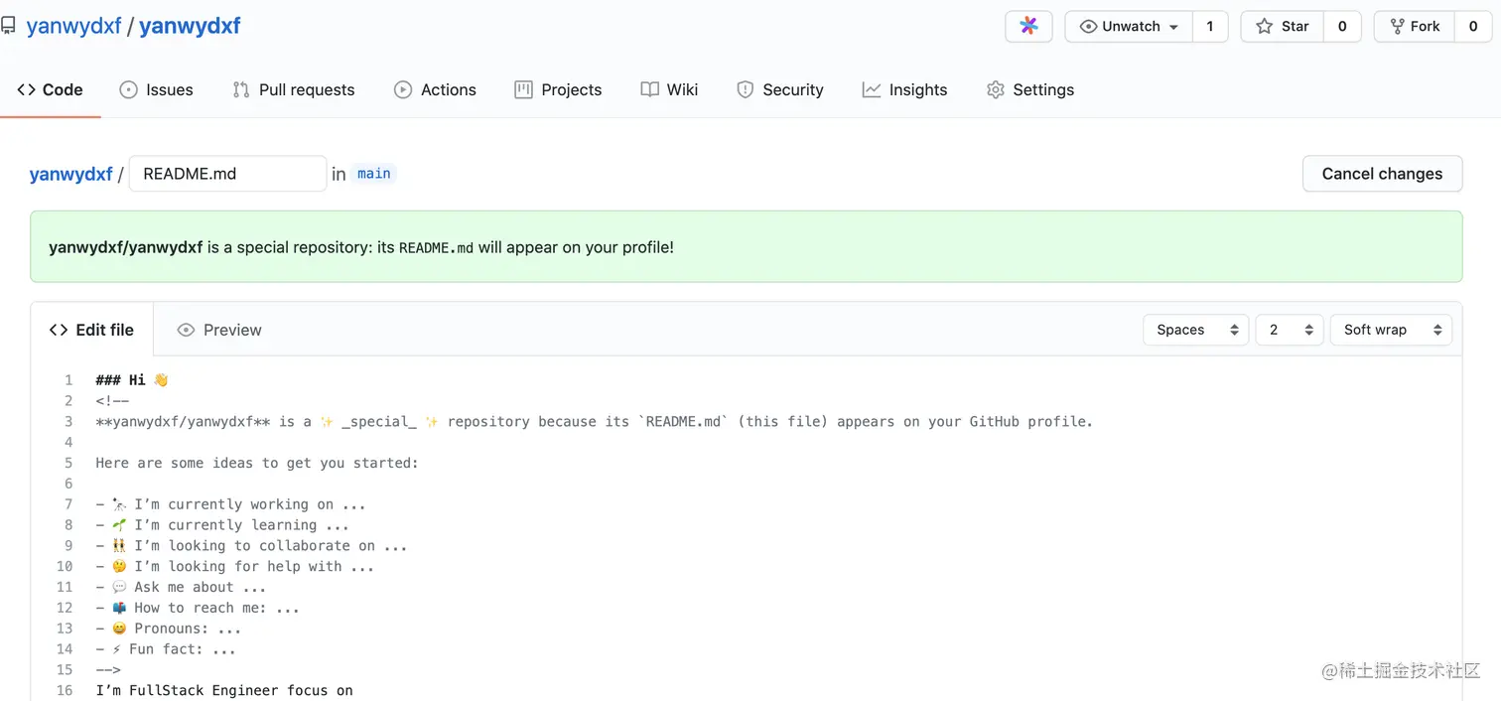View the Insights graph tab
Image resolution: width=1501 pixels, height=701 pixels.
coord(904,89)
